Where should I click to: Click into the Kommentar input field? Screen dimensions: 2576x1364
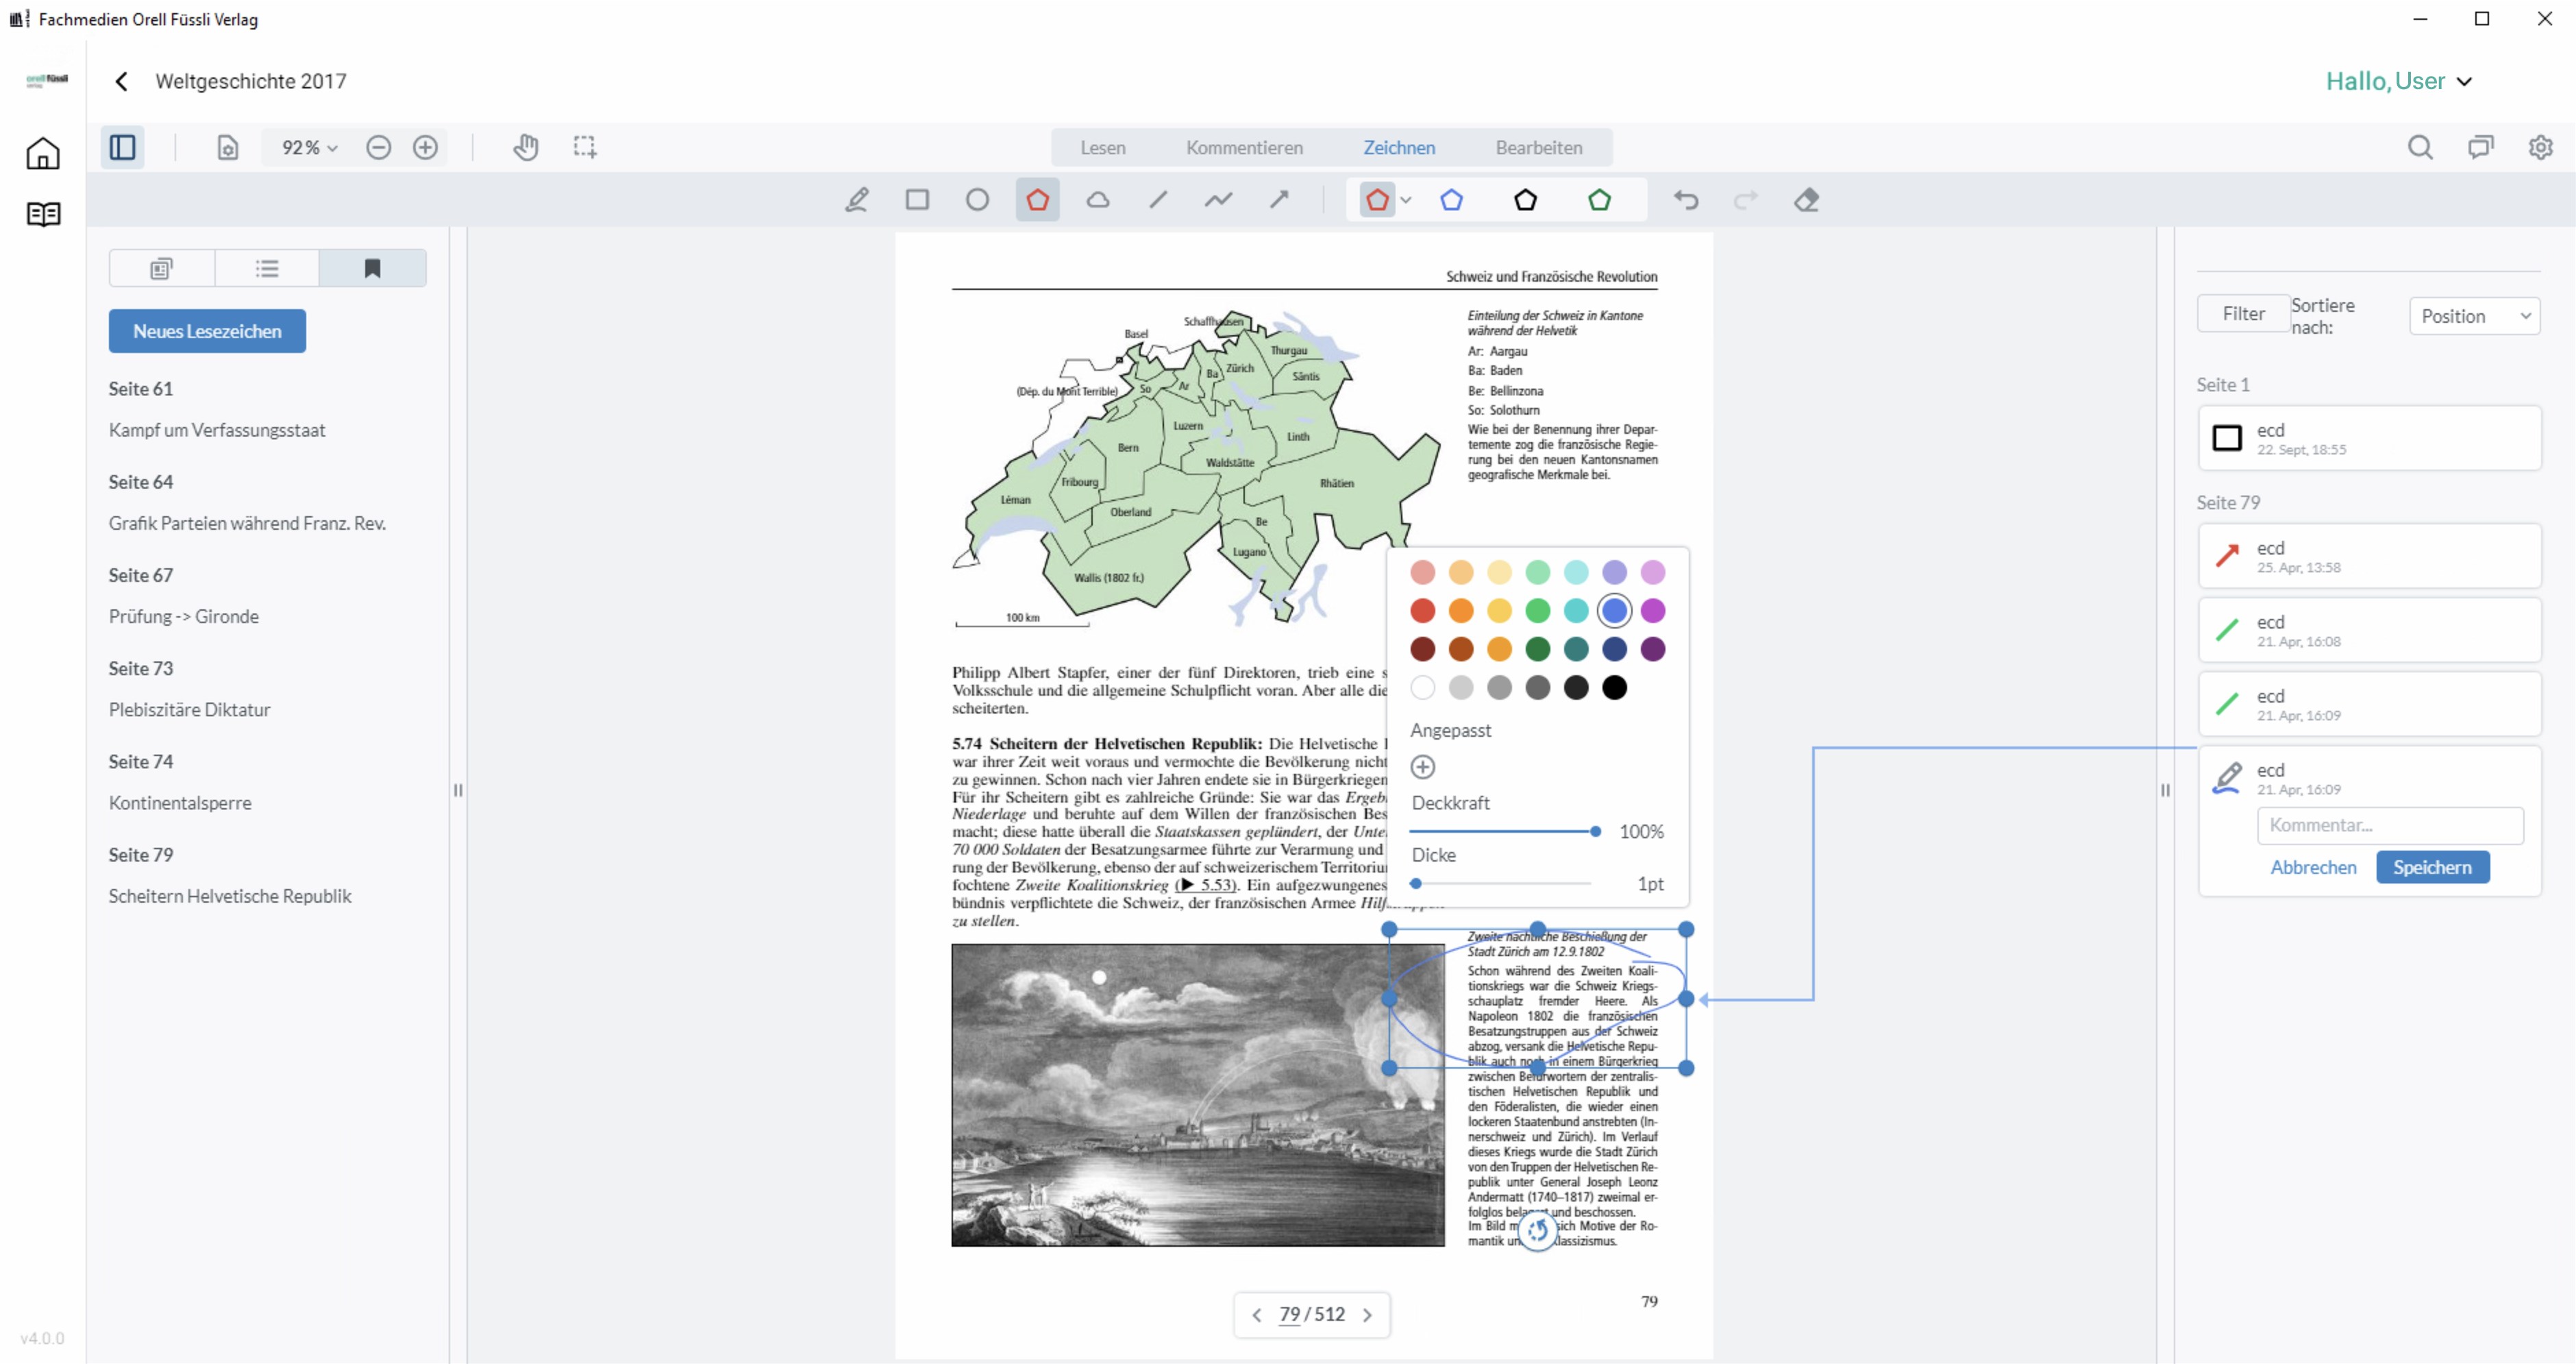coord(2389,825)
